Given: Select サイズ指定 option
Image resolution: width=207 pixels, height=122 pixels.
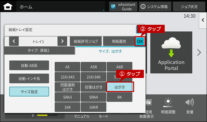Looking at the screenshot, I should [x=29, y=92].
